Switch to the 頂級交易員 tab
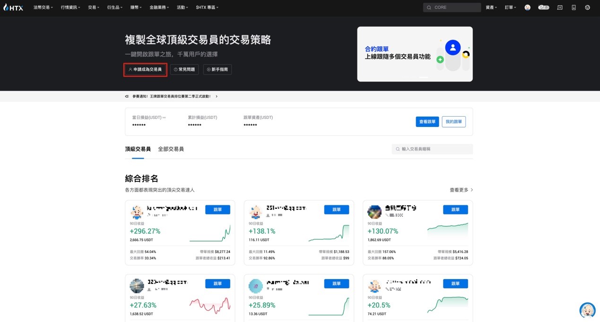This screenshot has width=600, height=322. [x=138, y=149]
